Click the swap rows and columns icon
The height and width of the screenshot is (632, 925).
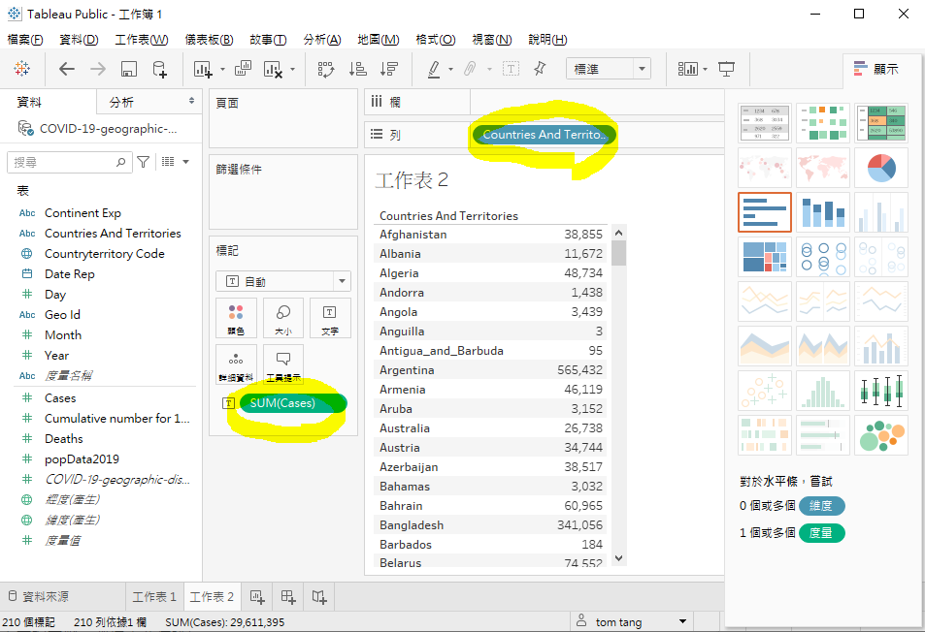point(325,69)
